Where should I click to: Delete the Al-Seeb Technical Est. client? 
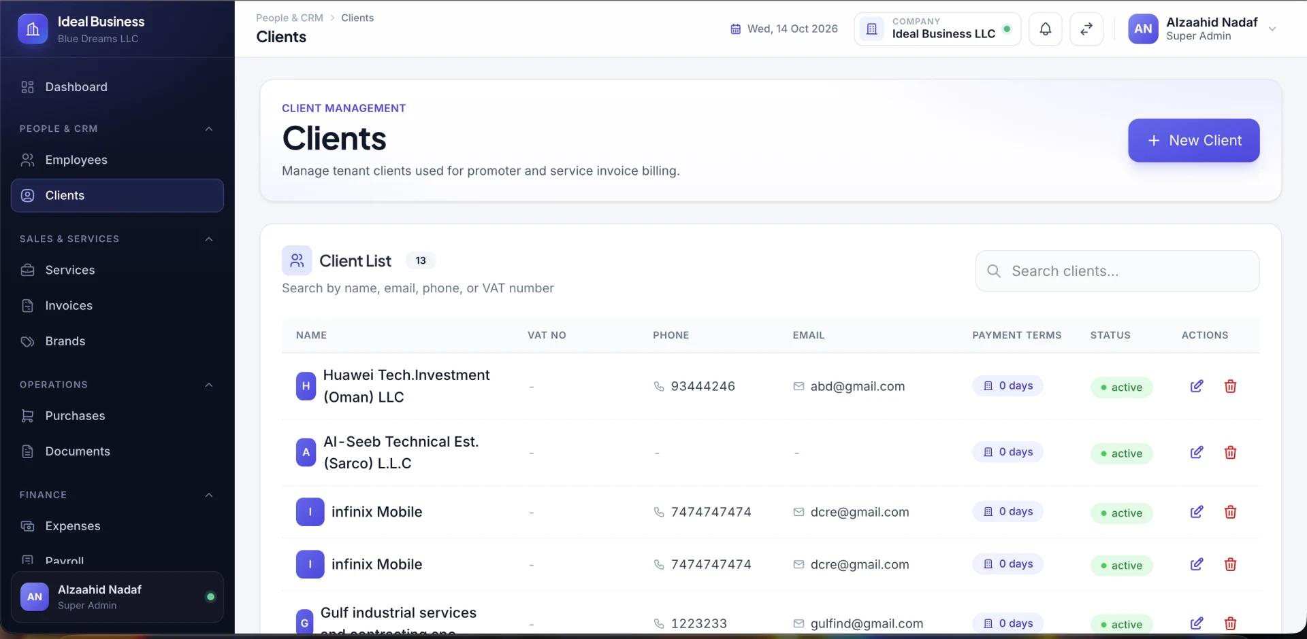tap(1230, 453)
